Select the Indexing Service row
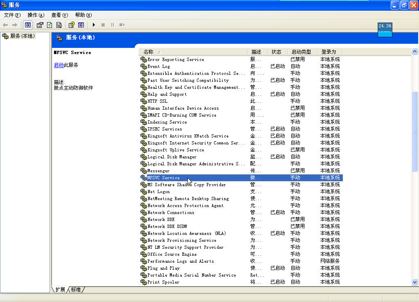Viewport: 419px width, 302px height. (241, 122)
